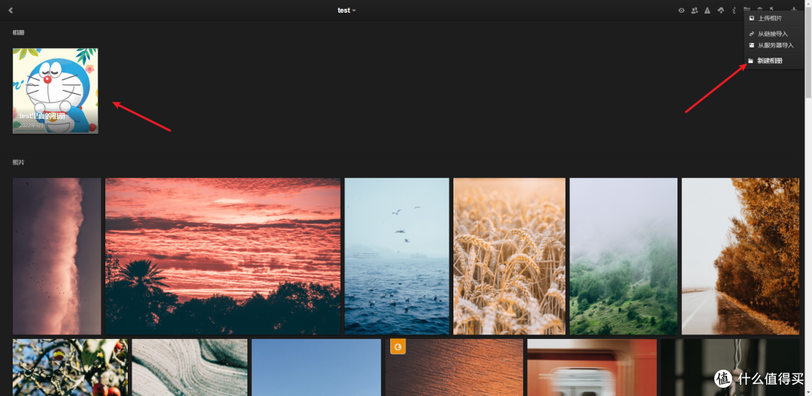
Task: Choose 从服务器导入 in the menu
Action: 775,45
